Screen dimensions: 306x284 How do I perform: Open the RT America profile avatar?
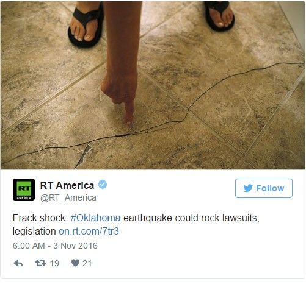[x=24, y=190]
